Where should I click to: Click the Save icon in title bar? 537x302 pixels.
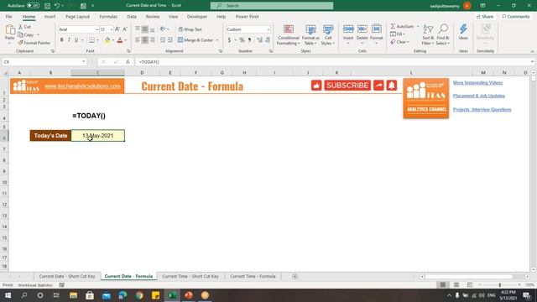(x=47, y=6)
